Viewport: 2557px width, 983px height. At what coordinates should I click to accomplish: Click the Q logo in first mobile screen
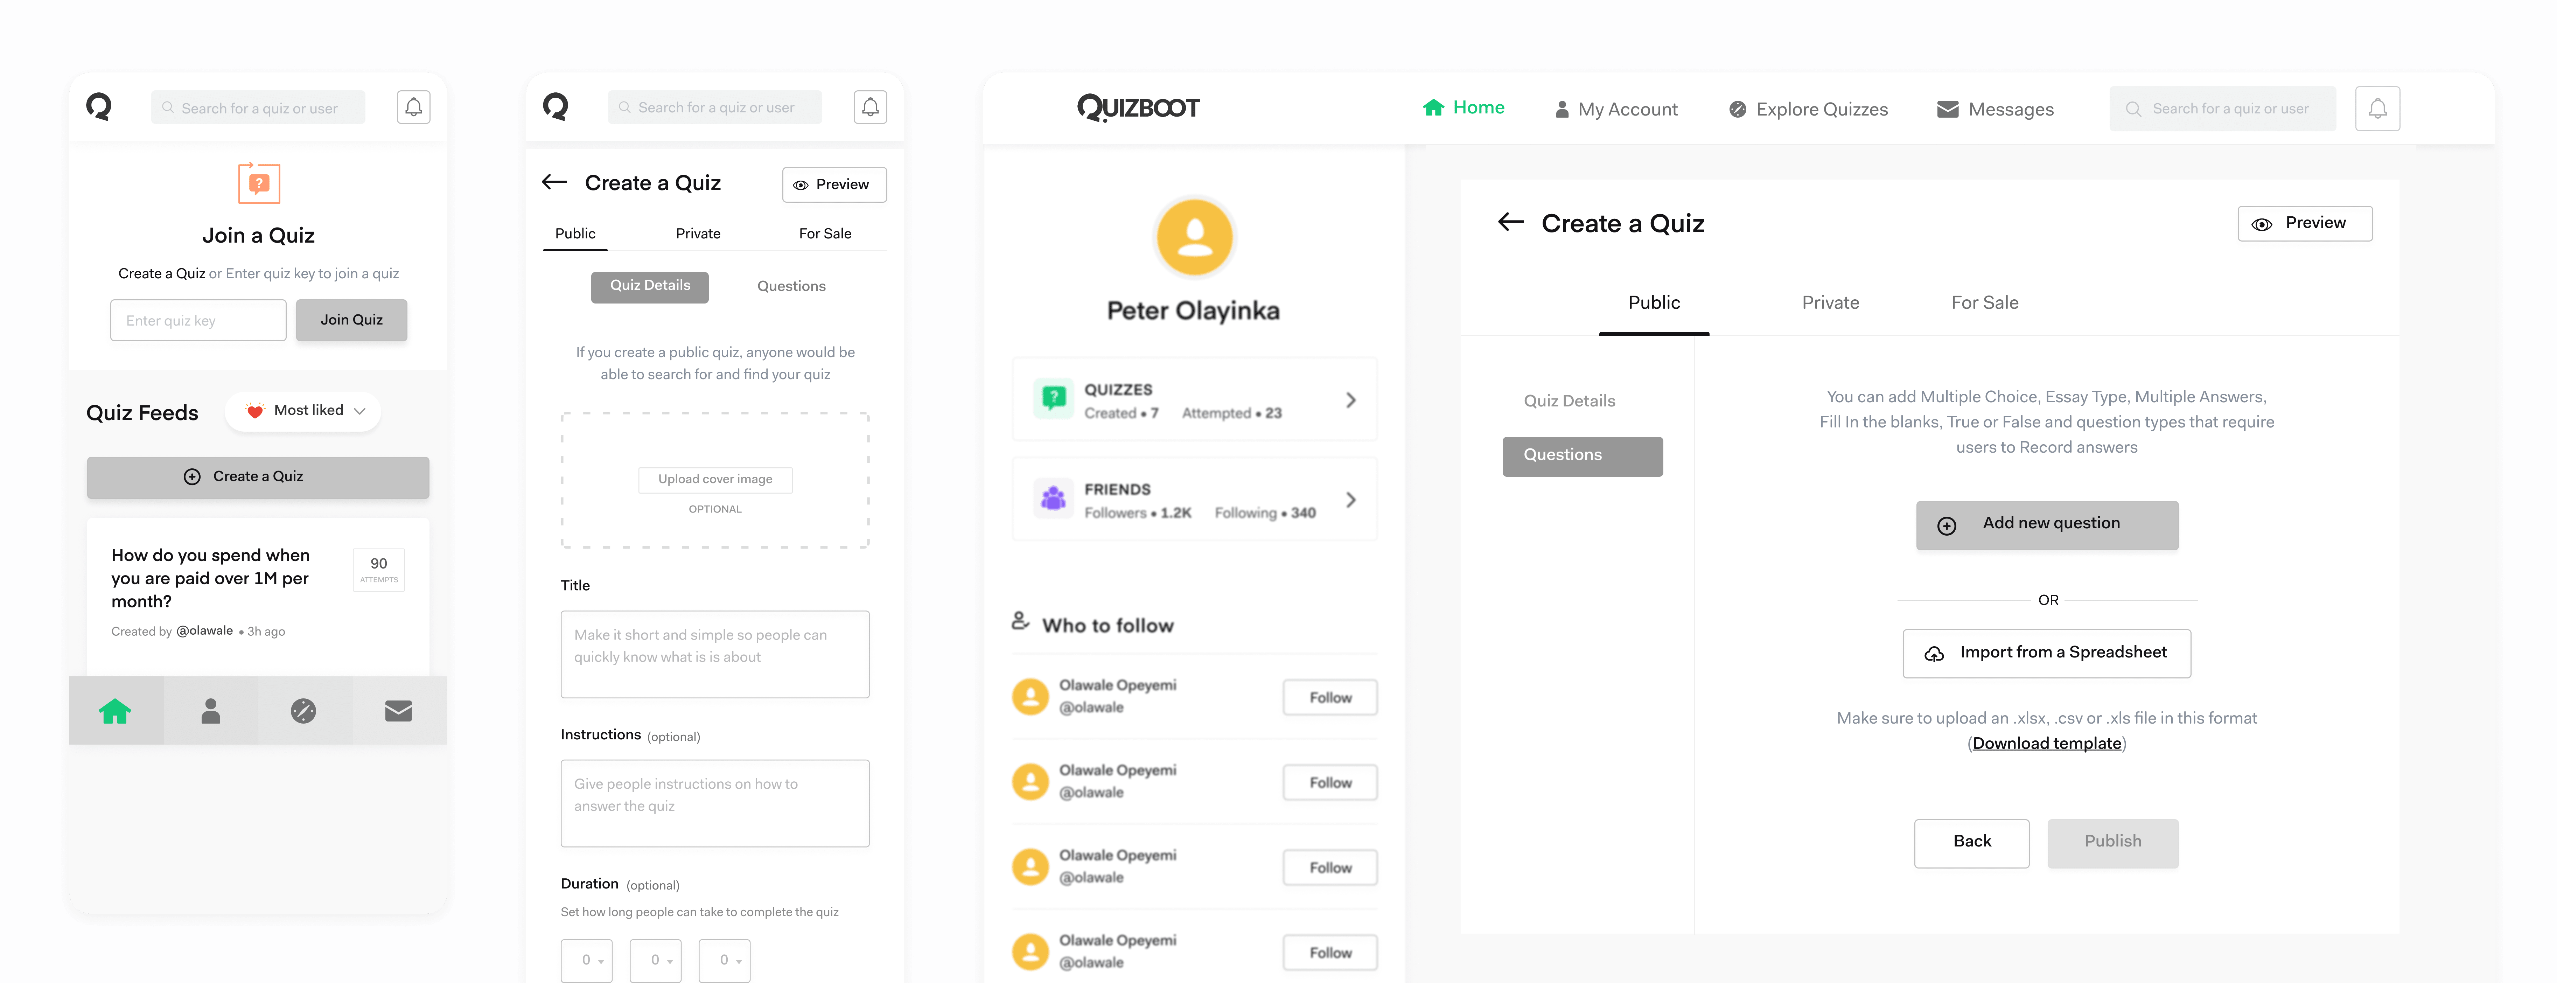point(98,106)
